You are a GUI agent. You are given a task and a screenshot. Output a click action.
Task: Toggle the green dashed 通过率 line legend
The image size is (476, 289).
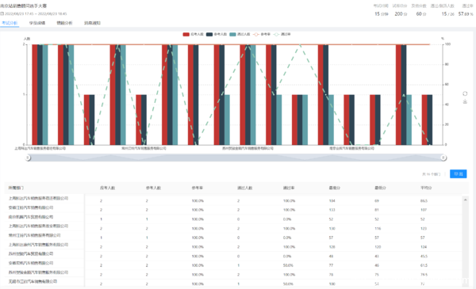(282, 34)
